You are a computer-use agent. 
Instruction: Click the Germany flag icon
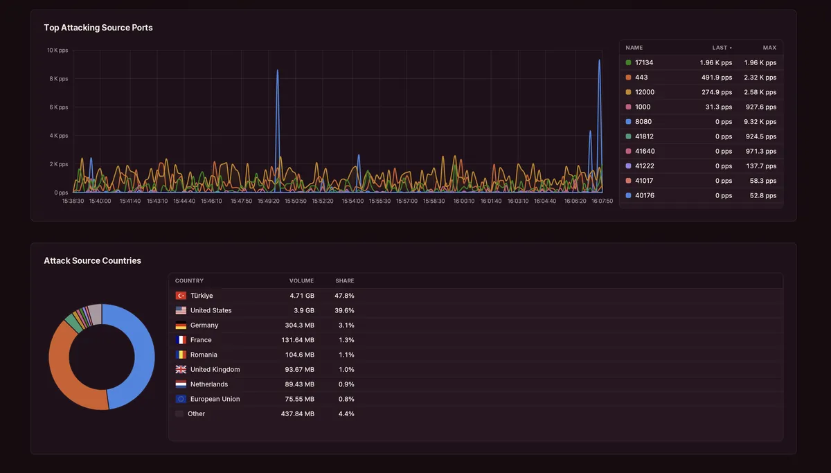point(181,325)
